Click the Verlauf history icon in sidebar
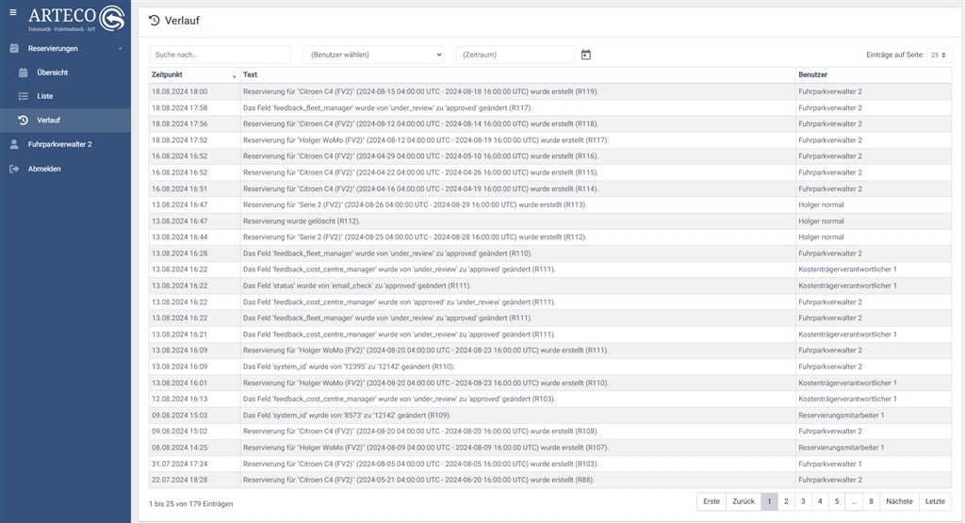 24,120
